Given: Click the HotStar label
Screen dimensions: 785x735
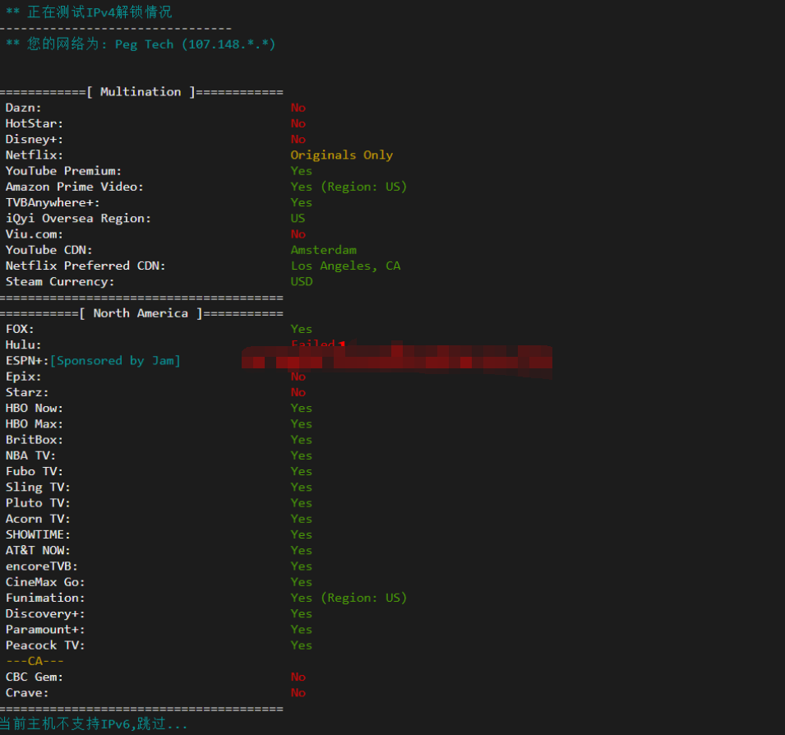Looking at the screenshot, I should pyautogui.click(x=35, y=123).
